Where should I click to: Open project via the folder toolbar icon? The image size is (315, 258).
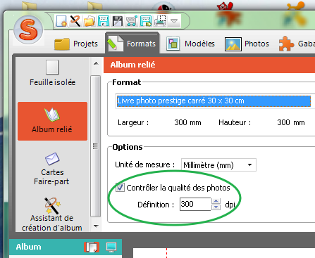[x=89, y=21]
